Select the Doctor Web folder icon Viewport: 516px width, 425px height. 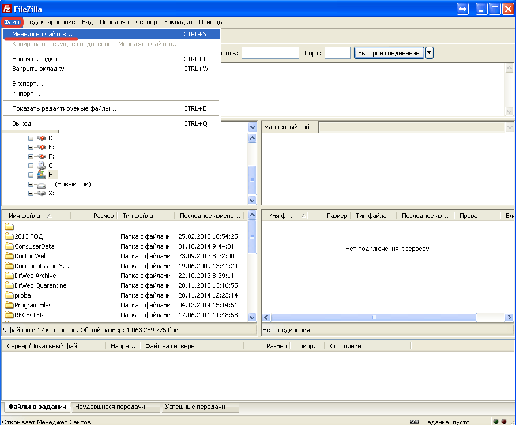click(x=9, y=256)
